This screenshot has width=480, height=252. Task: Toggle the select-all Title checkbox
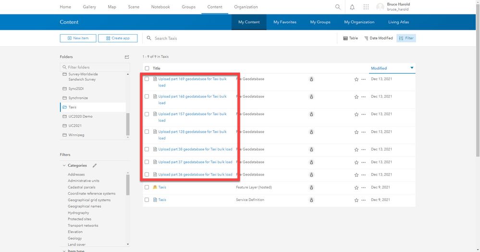click(x=147, y=68)
